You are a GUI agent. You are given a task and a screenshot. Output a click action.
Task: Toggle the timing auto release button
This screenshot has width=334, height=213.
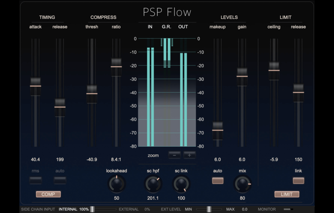coord(60,180)
